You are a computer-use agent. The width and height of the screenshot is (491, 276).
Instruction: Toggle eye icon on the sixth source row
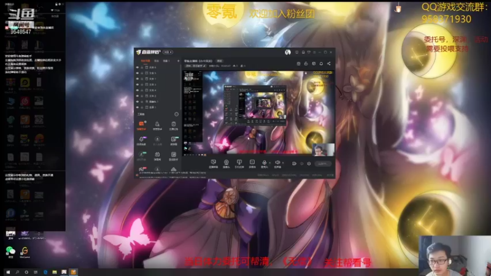click(x=137, y=96)
